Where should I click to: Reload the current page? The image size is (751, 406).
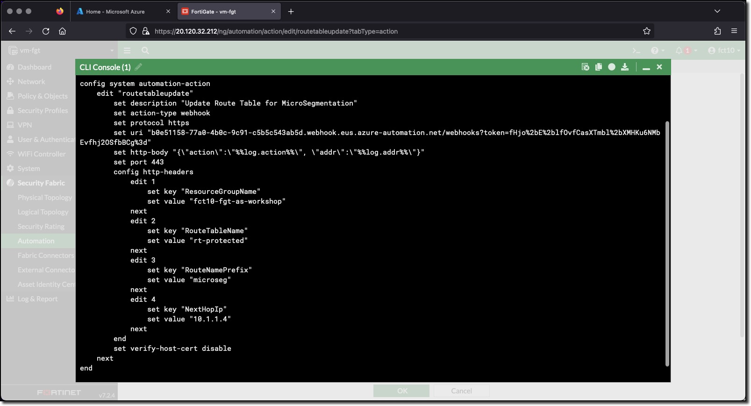click(x=46, y=31)
